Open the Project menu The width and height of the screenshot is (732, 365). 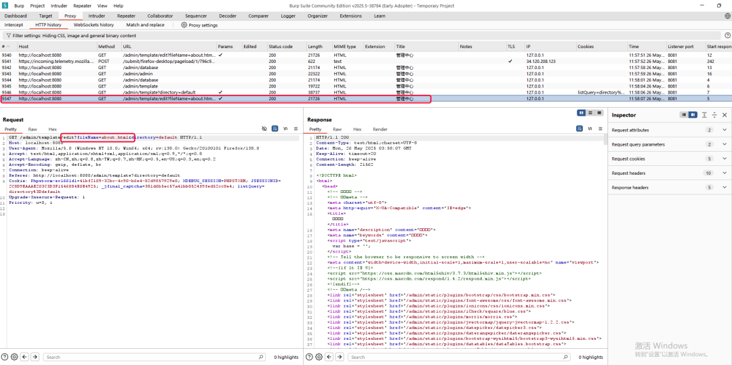37,5
